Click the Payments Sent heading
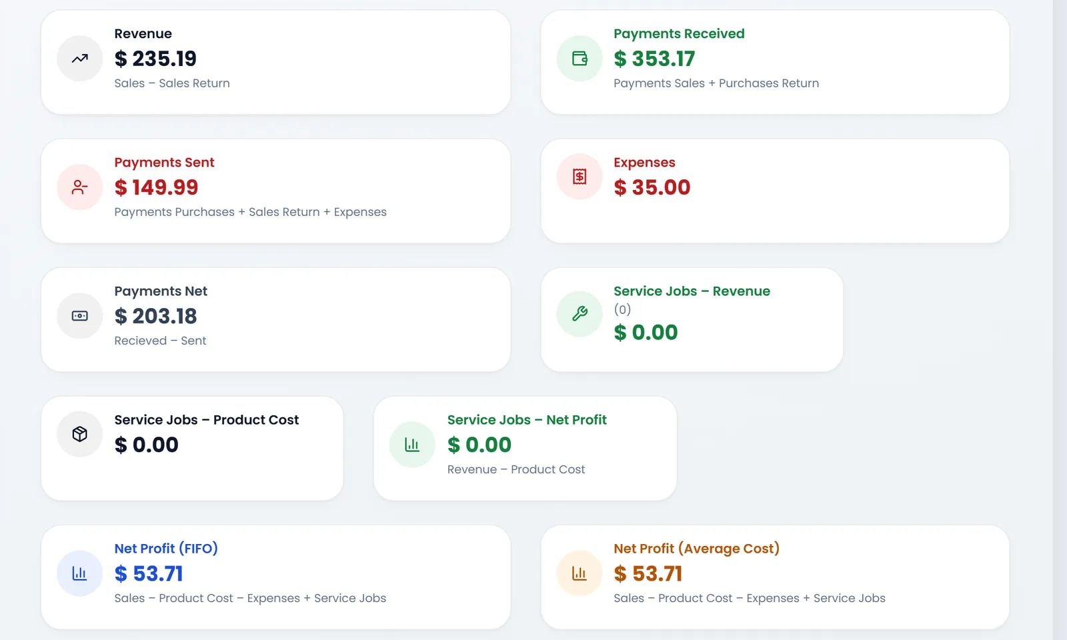 tap(164, 162)
